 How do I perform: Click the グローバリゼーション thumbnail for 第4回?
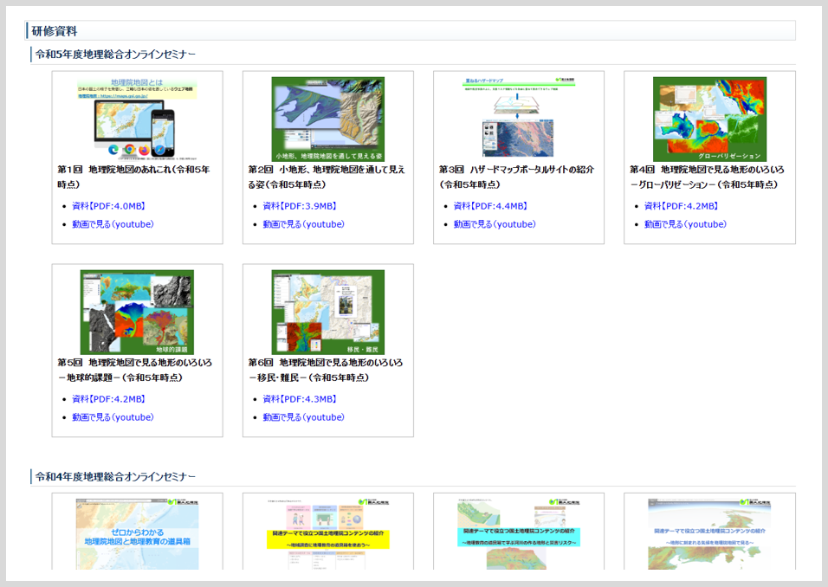point(709,119)
